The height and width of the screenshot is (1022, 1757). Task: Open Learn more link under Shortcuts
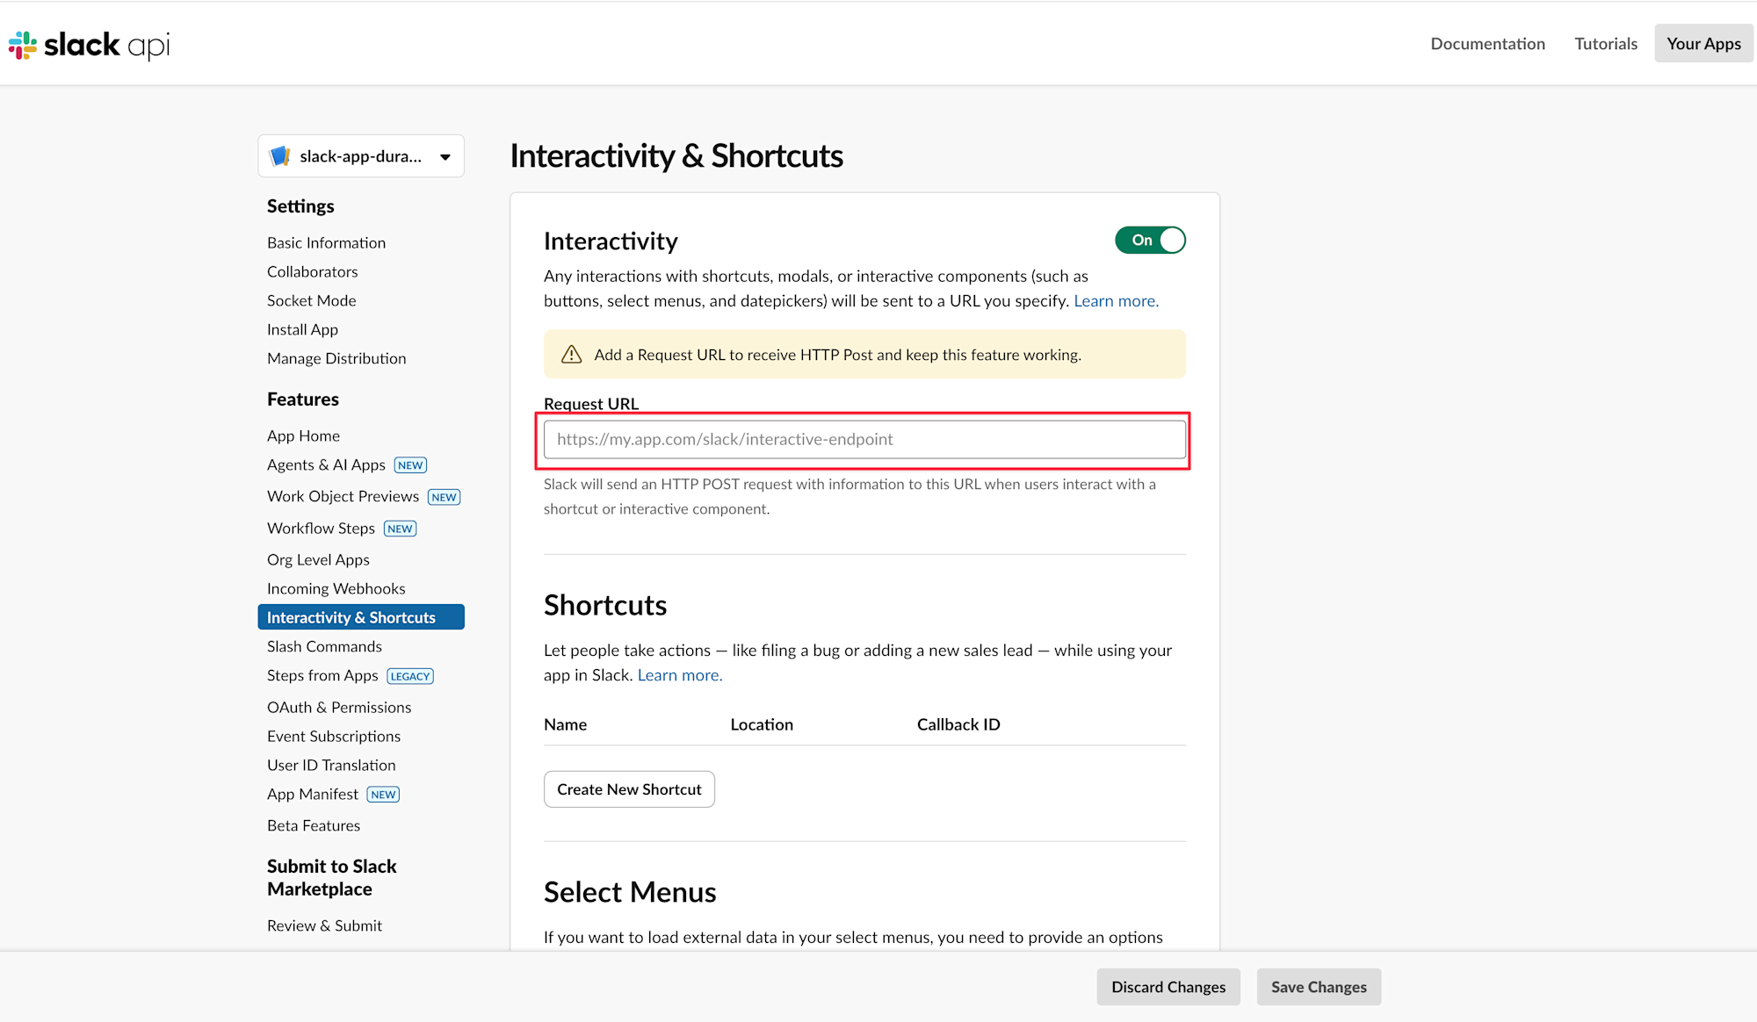[x=679, y=675]
